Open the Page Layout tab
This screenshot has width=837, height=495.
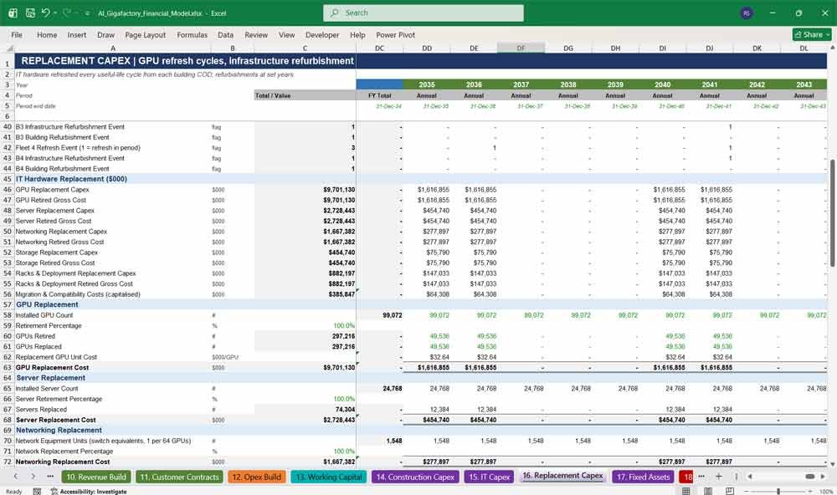tap(145, 34)
